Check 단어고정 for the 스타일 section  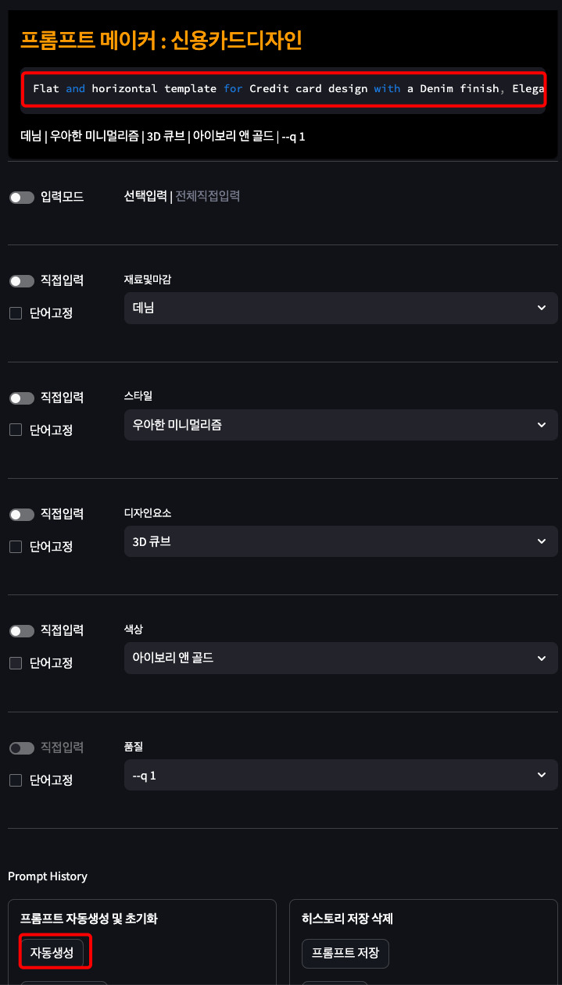click(14, 430)
